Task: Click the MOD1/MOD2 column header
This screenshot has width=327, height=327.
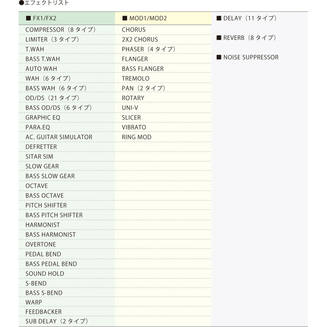Action: [x=148, y=18]
